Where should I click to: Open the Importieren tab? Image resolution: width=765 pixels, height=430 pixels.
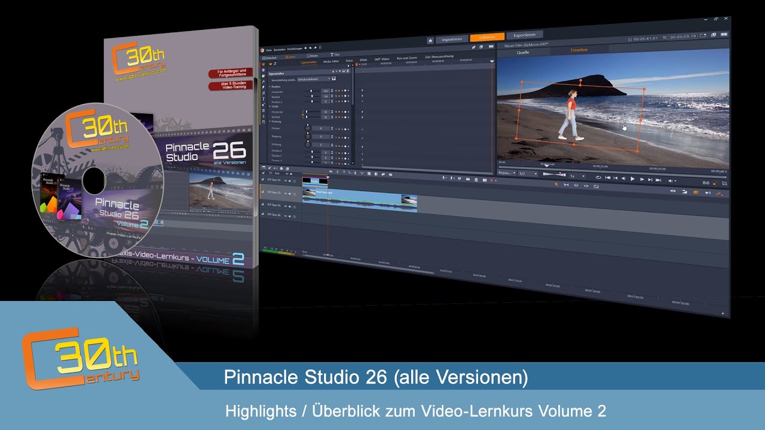(452, 39)
